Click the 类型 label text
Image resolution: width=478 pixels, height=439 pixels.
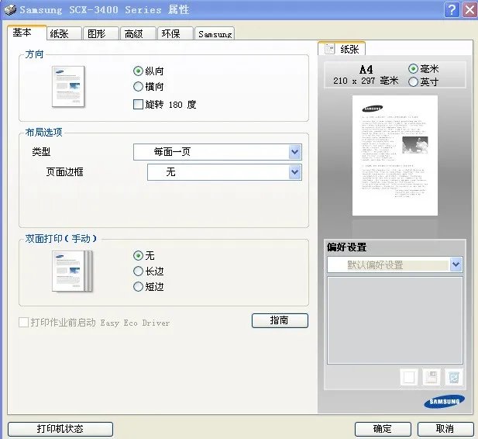point(41,151)
